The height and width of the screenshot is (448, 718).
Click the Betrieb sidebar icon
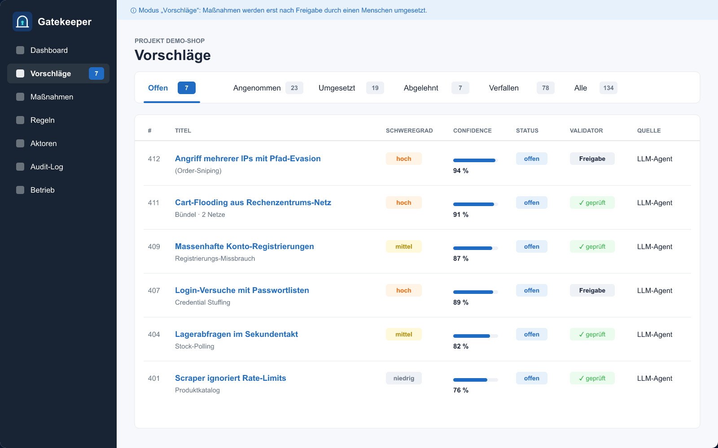(20, 190)
